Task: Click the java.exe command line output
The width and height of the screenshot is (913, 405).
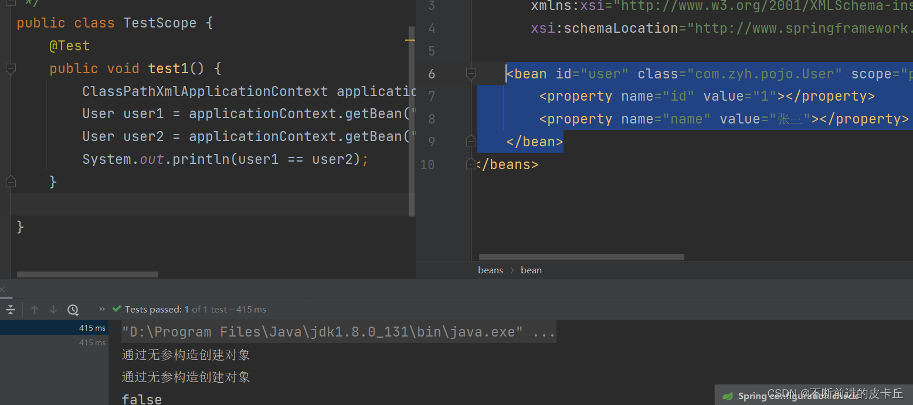Action: tap(338, 332)
